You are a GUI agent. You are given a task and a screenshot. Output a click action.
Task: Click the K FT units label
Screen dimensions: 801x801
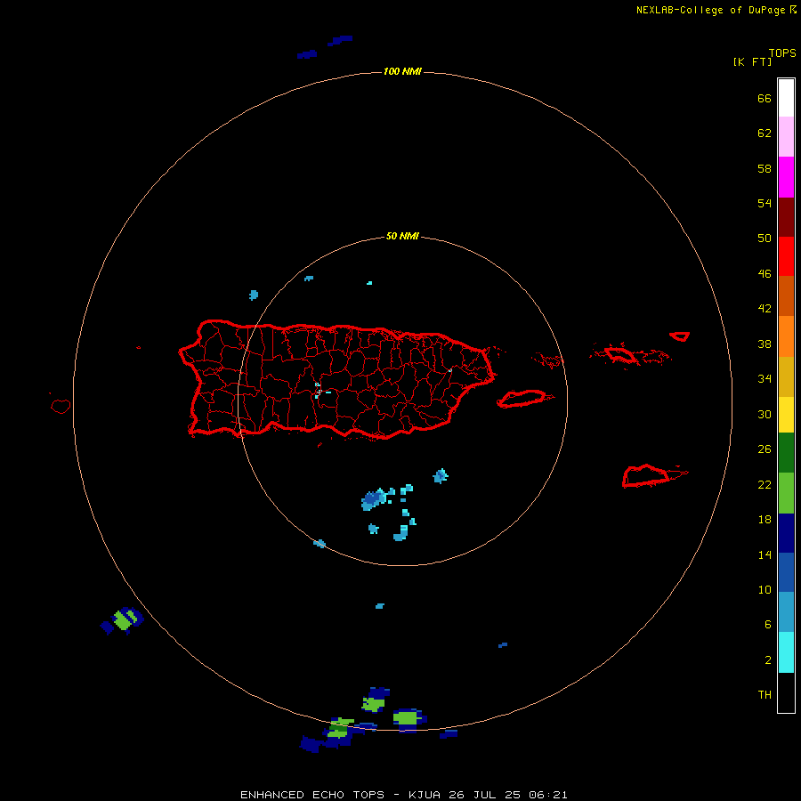click(x=752, y=61)
